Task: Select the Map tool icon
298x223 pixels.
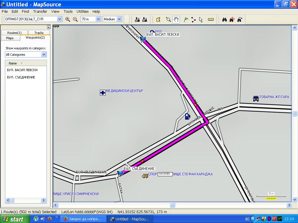Action: [x=158, y=19]
